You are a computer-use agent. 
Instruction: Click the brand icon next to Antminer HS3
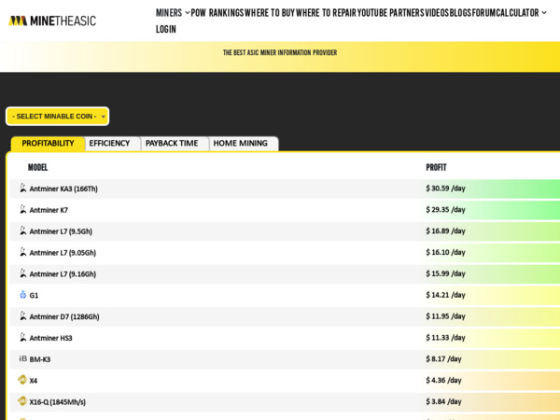click(23, 338)
